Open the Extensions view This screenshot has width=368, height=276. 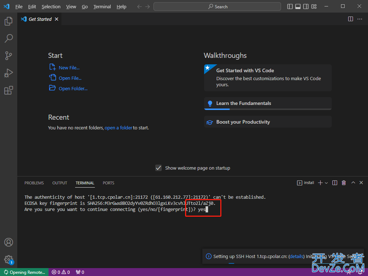point(9,90)
